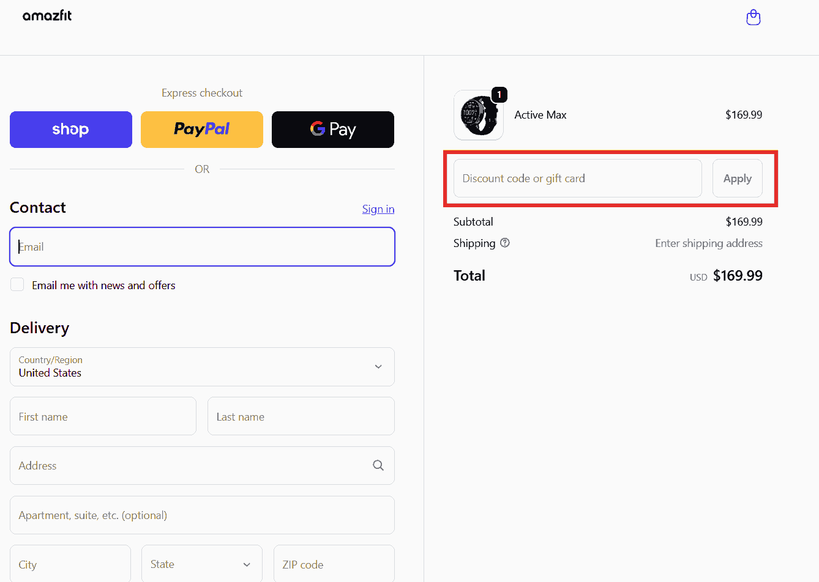Click the address search magnifier icon
This screenshot has width=819, height=582.
[x=378, y=465]
